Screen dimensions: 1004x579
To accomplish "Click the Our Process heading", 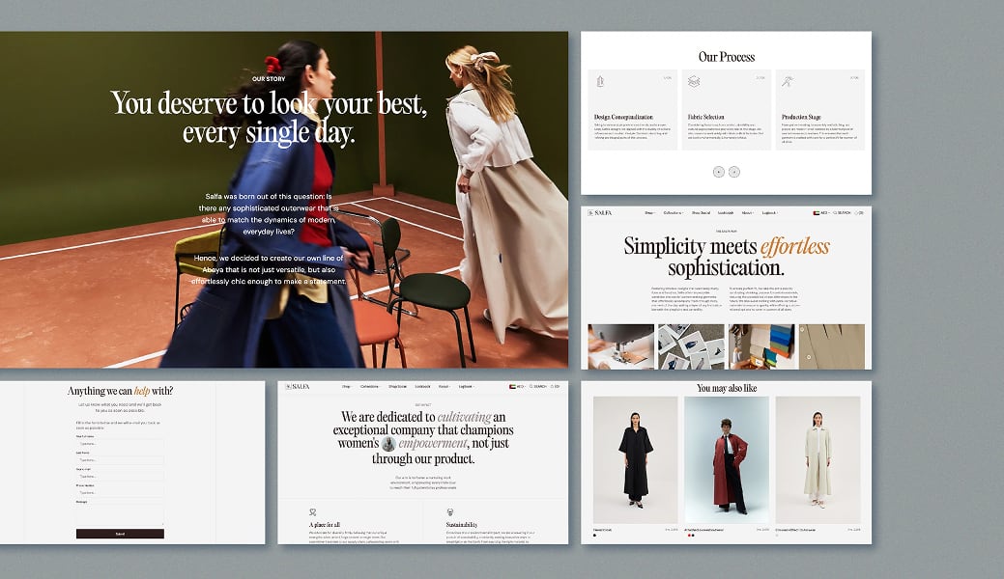I will [726, 57].
